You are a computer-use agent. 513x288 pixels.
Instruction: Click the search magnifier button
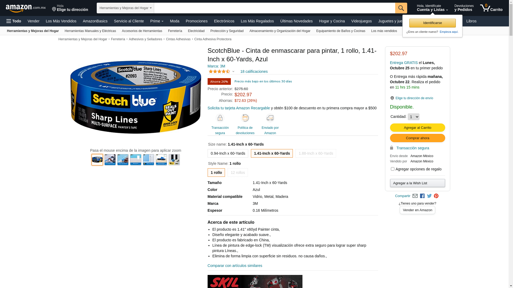401,8
